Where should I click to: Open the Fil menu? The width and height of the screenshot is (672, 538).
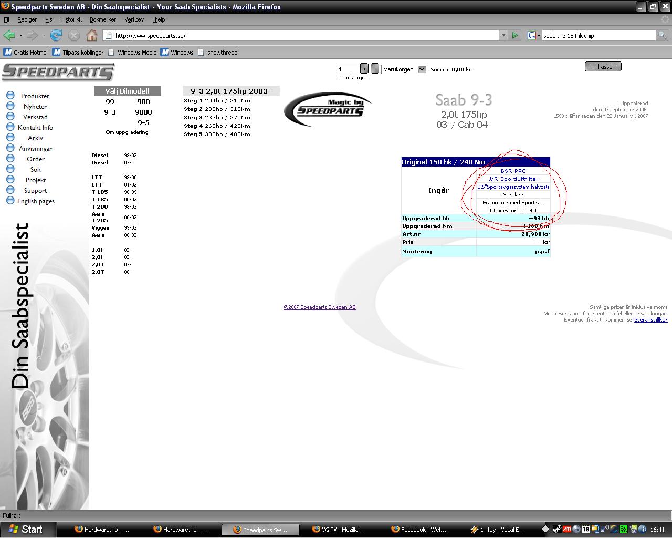click(6, 19)
